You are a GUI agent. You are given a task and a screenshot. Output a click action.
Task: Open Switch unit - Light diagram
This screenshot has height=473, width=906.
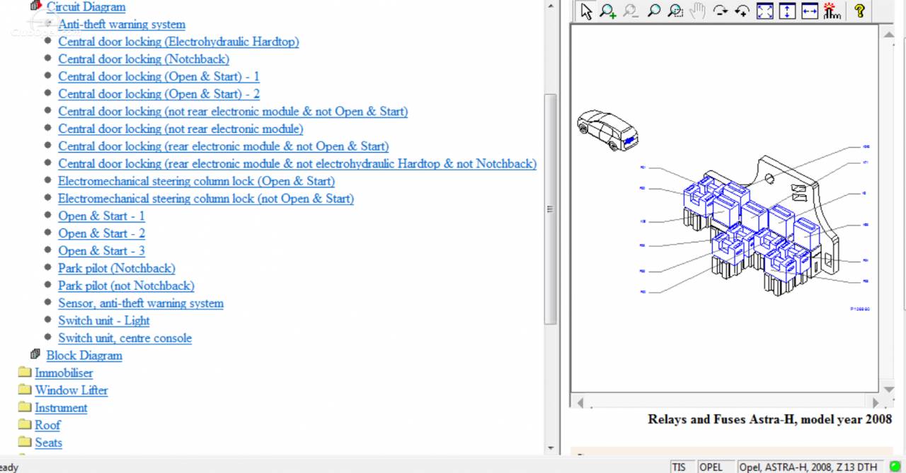pyautogui.click(x=104, y=320)
